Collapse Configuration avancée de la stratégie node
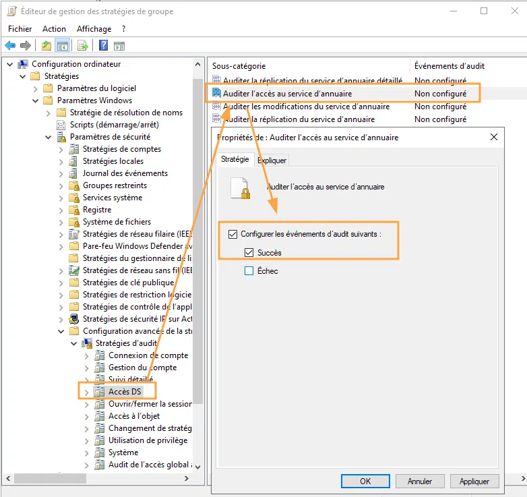This screenshot has width=527, height=497. (x=61, y=332)
